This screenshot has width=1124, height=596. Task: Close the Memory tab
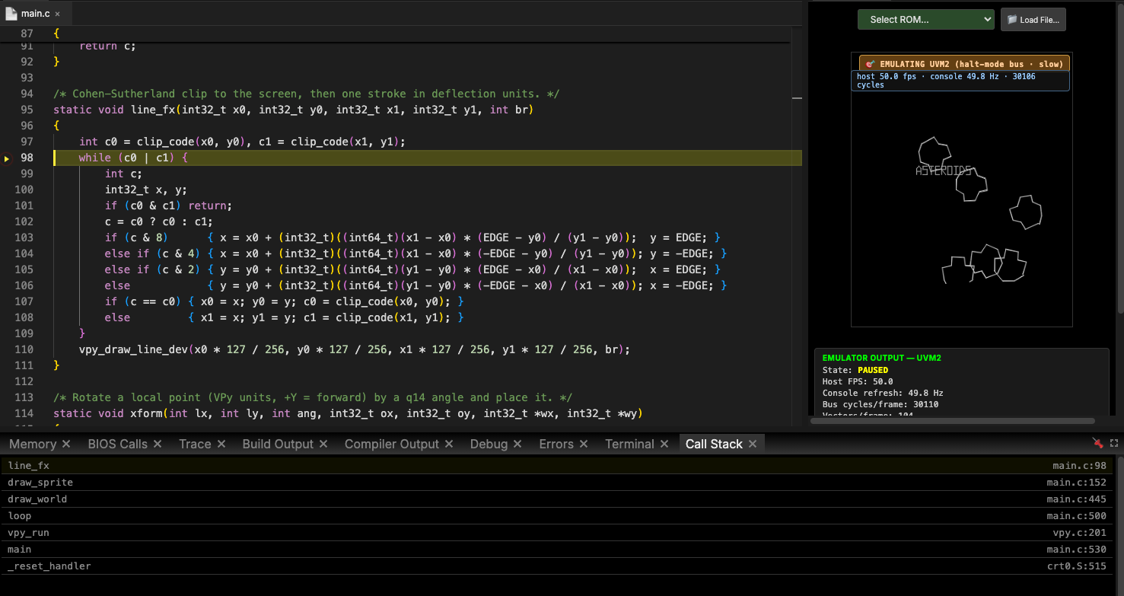tap(66, 444)
